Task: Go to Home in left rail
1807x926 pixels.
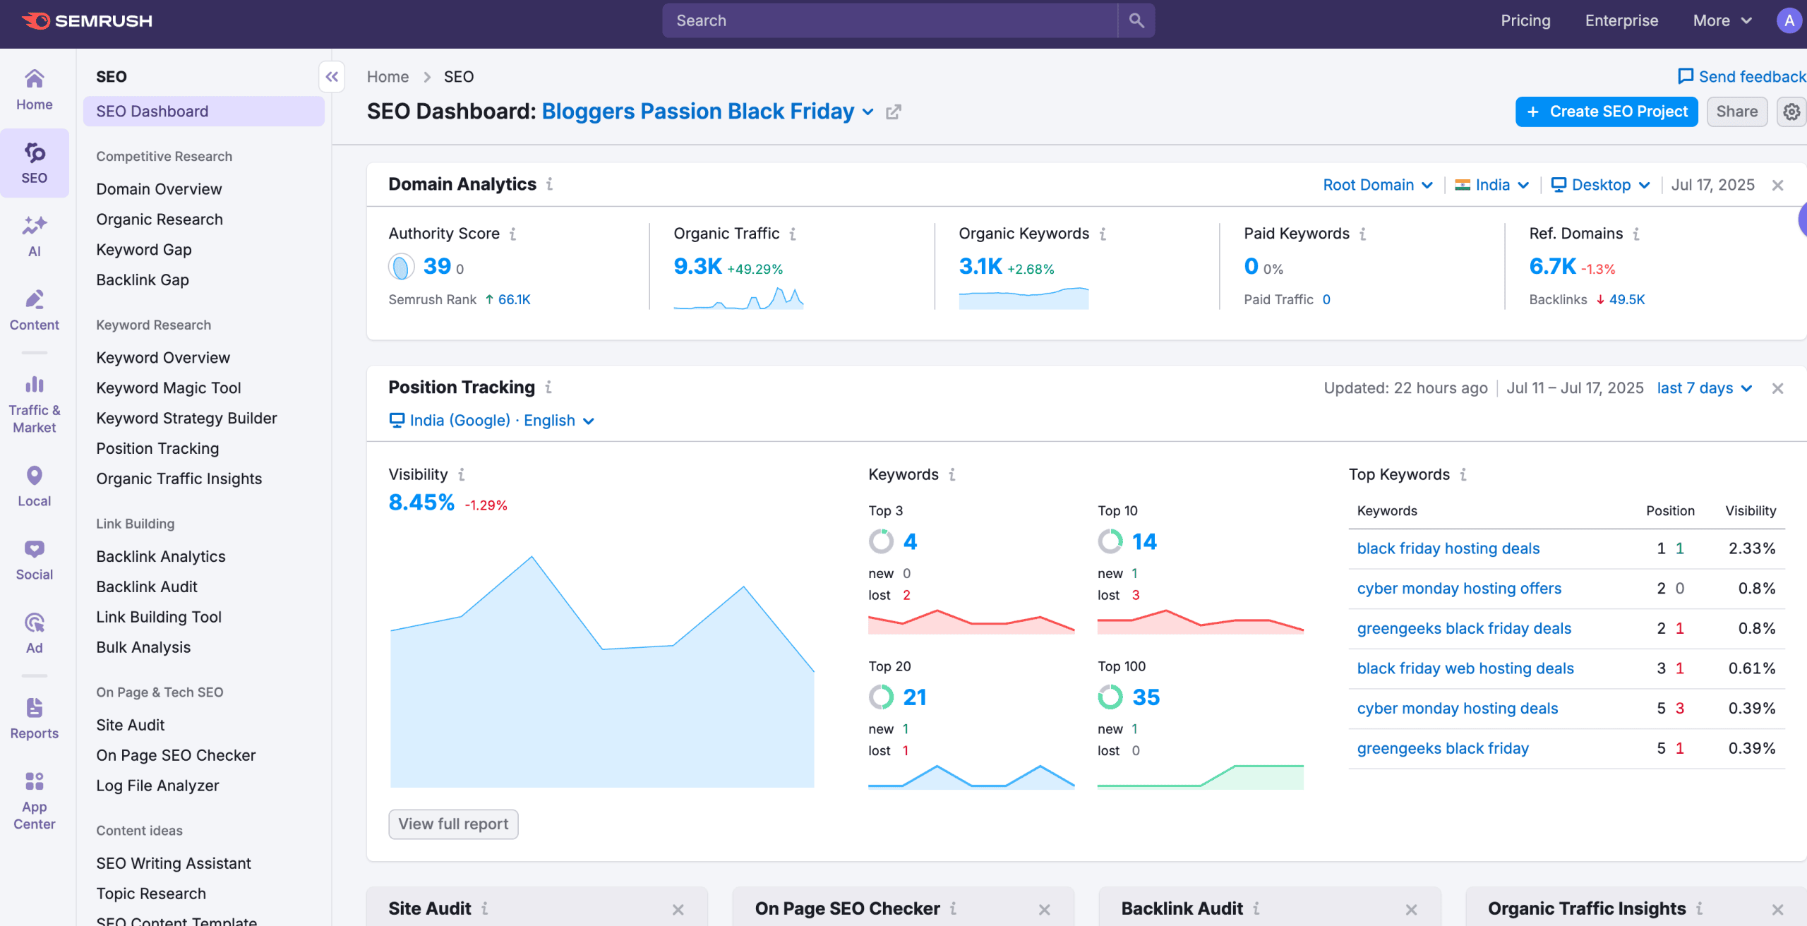Action: click(35, 90)
